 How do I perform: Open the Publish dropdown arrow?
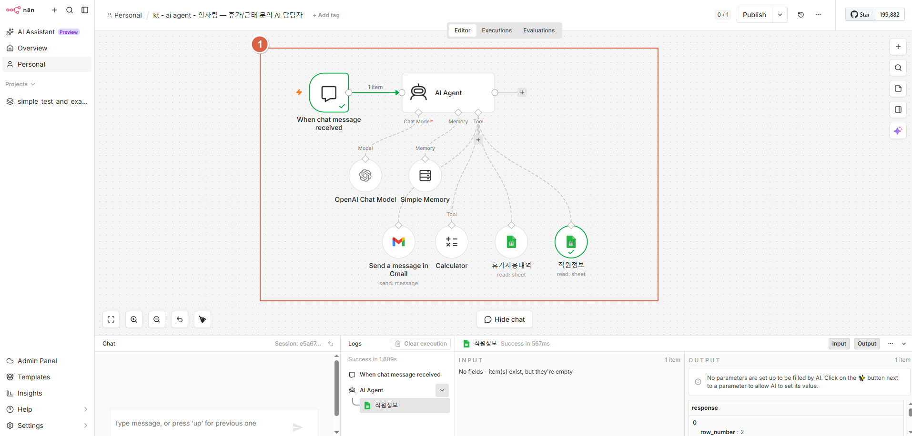(780, 15)
